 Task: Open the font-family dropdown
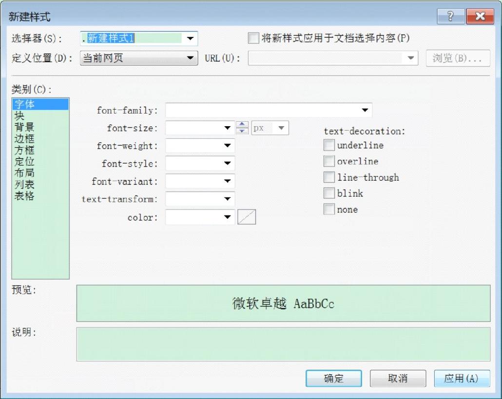click(365, 110)
